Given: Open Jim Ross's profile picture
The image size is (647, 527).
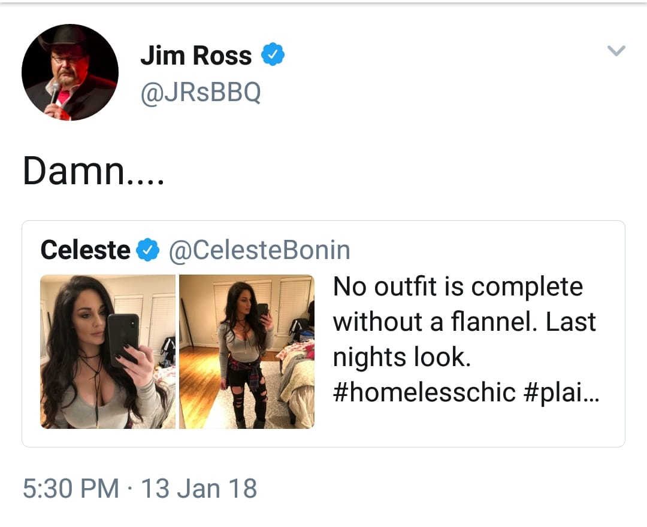Looking at the screenshot, I should (70, 72).
